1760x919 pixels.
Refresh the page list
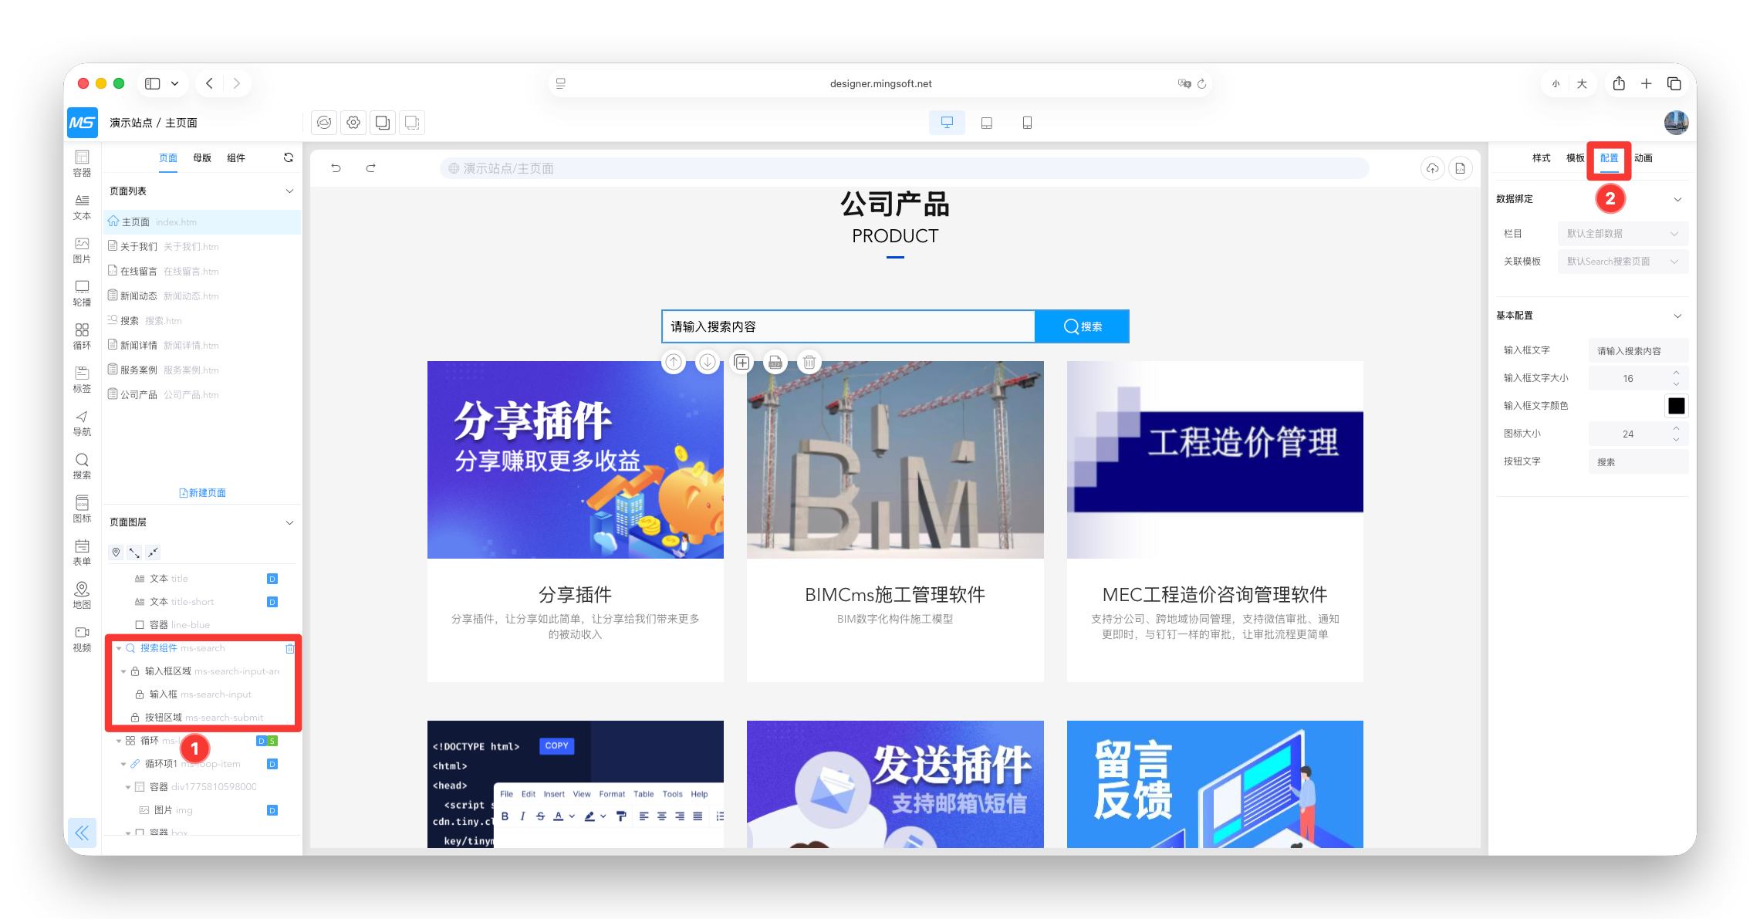(x=289, y=157)
